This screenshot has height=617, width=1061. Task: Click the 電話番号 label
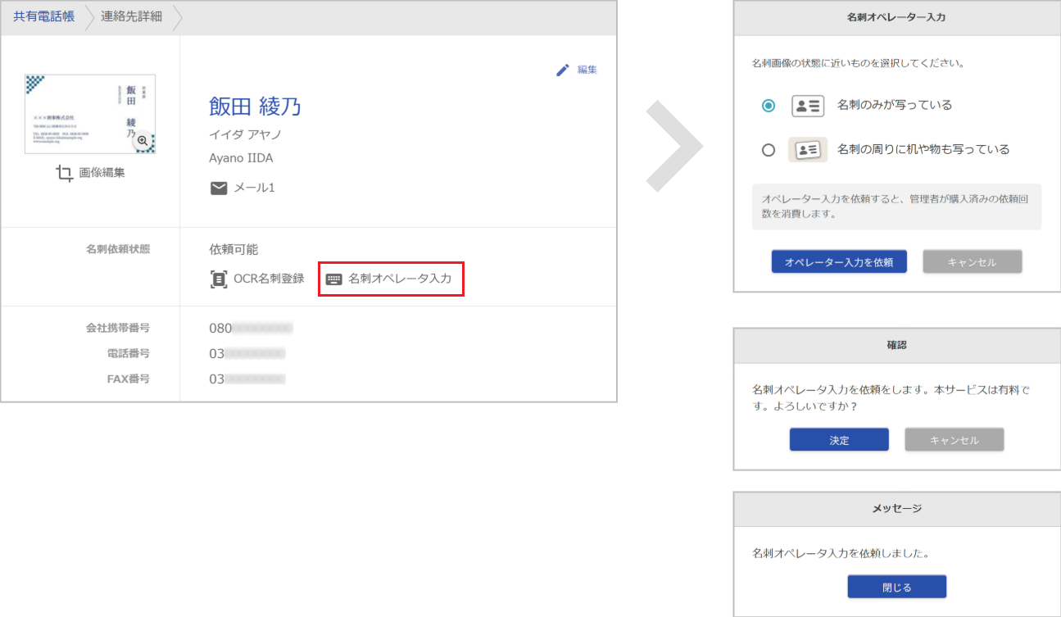point(129,354)
